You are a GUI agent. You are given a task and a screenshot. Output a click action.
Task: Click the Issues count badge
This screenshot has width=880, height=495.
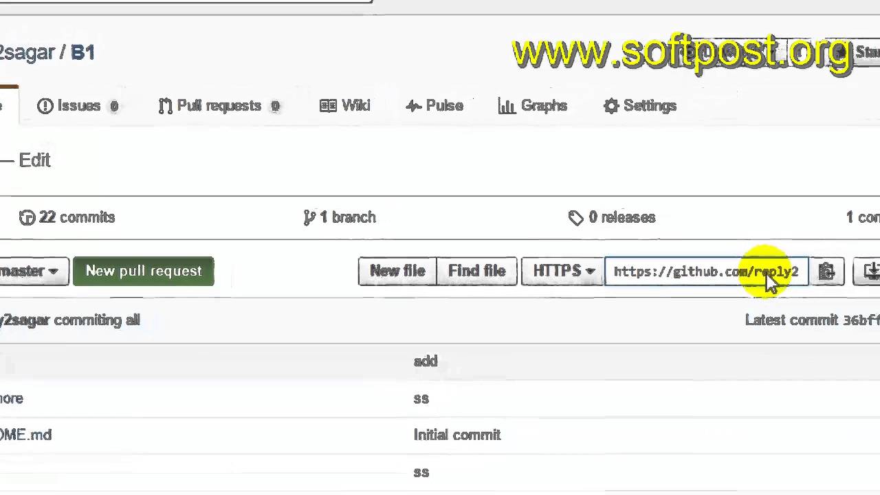pyautogui.click(x=114, y=107)
